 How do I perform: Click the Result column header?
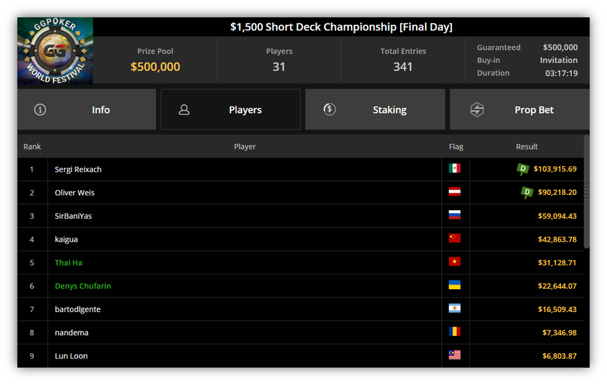(526, 147)
